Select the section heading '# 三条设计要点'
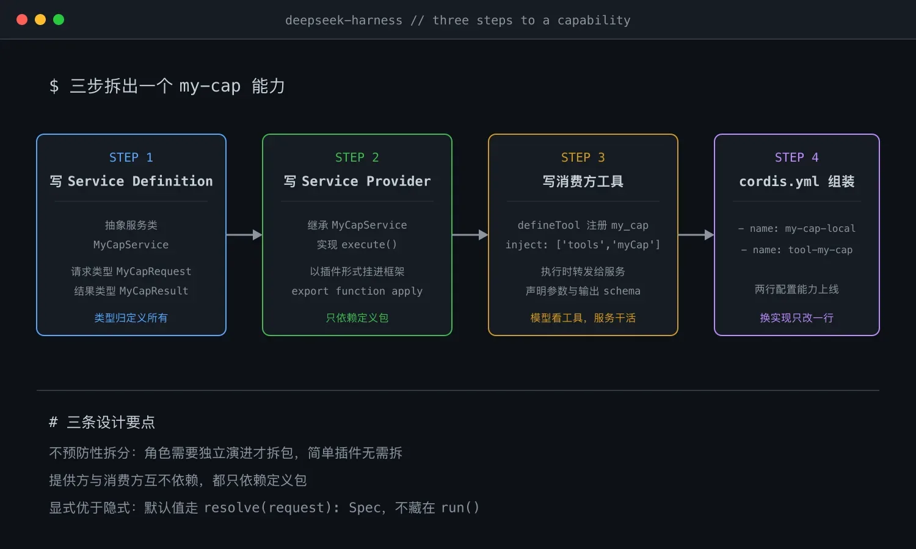 (x=102, y=422)
